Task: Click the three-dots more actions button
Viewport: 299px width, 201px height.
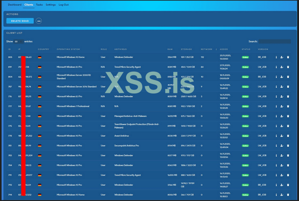Action: click(39, 21)
